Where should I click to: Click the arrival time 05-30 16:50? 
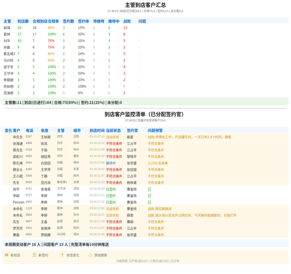click(x=97, y=189)
